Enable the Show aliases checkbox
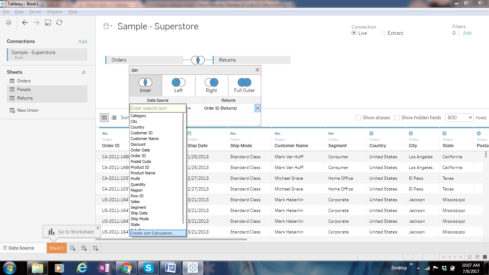 tap(358, 117)
